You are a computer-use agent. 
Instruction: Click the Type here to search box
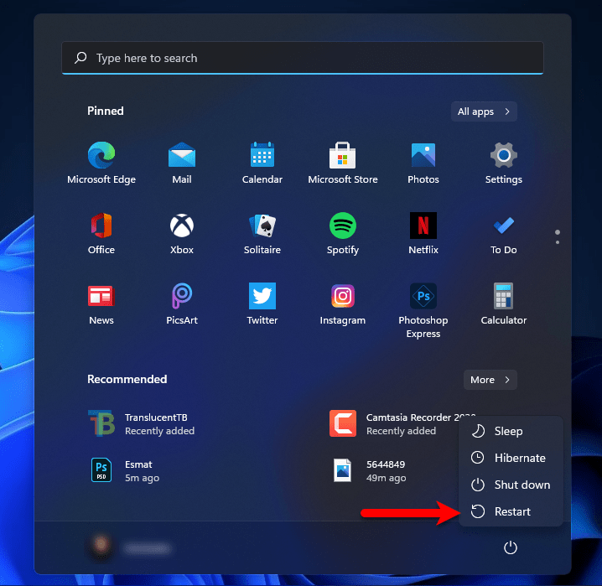pos(303,58)
